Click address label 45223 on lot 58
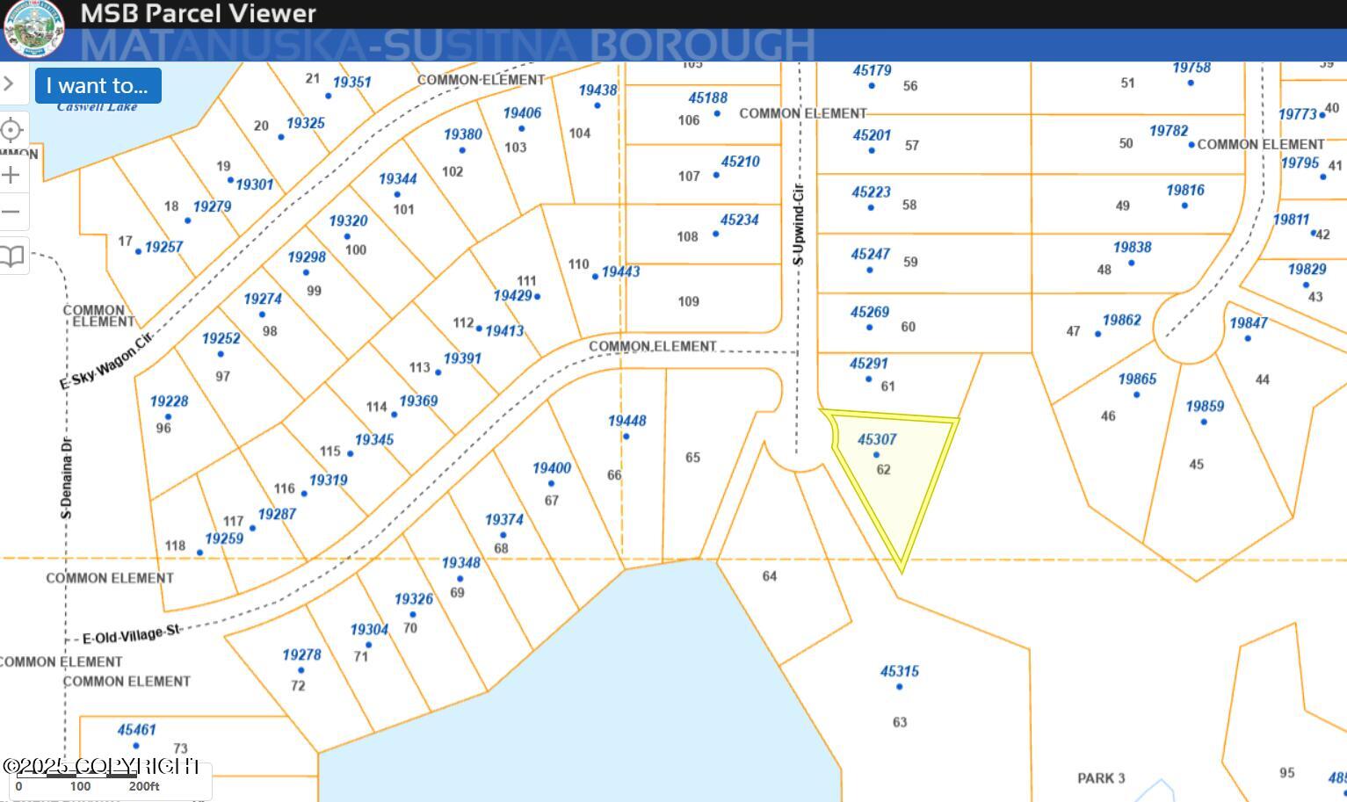Screen dimensions: 1347x802 click(x=871, y=191)
